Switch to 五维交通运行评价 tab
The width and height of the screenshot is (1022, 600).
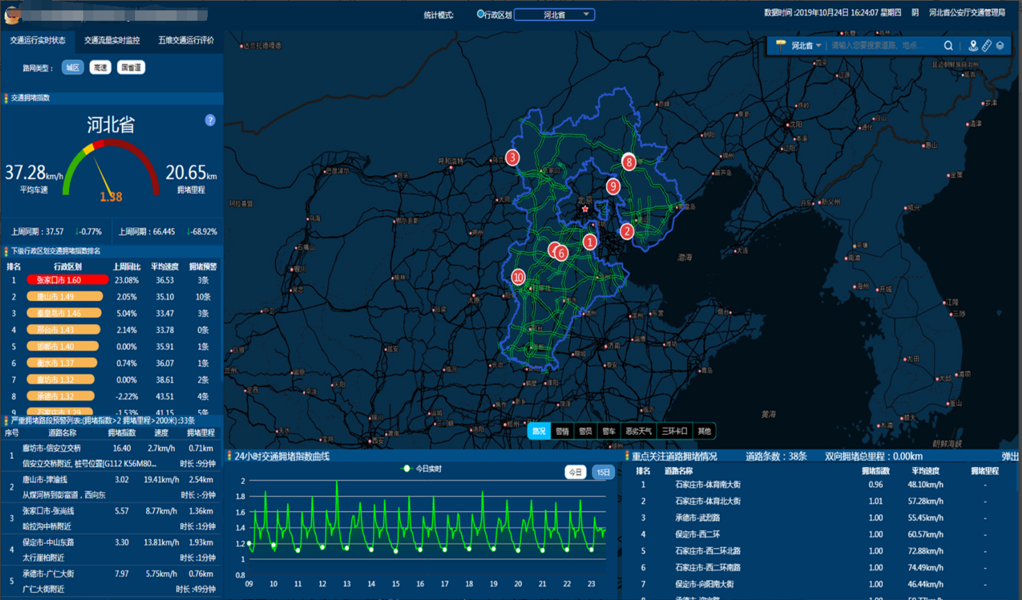(x=186, y=41)
